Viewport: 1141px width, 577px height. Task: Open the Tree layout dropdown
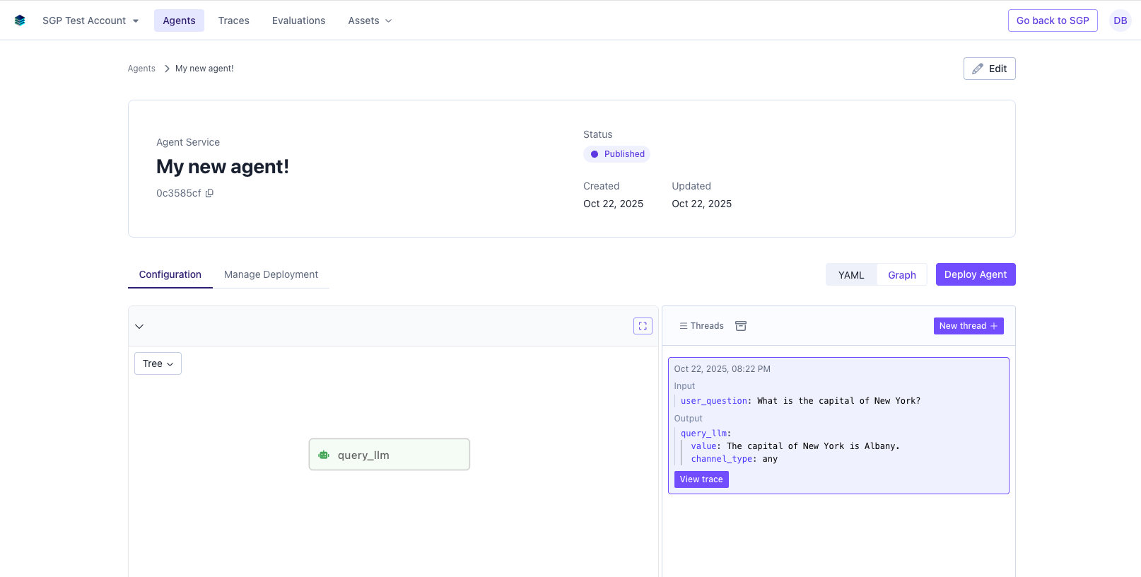click(158, 363)
